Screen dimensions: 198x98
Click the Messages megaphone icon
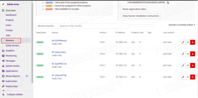(x=3, y=61)
